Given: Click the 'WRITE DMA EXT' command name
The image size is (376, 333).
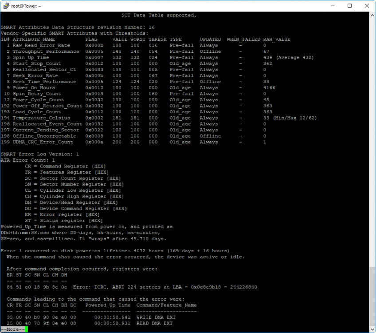Looking at the screenshot, I should tap(156, 317).
